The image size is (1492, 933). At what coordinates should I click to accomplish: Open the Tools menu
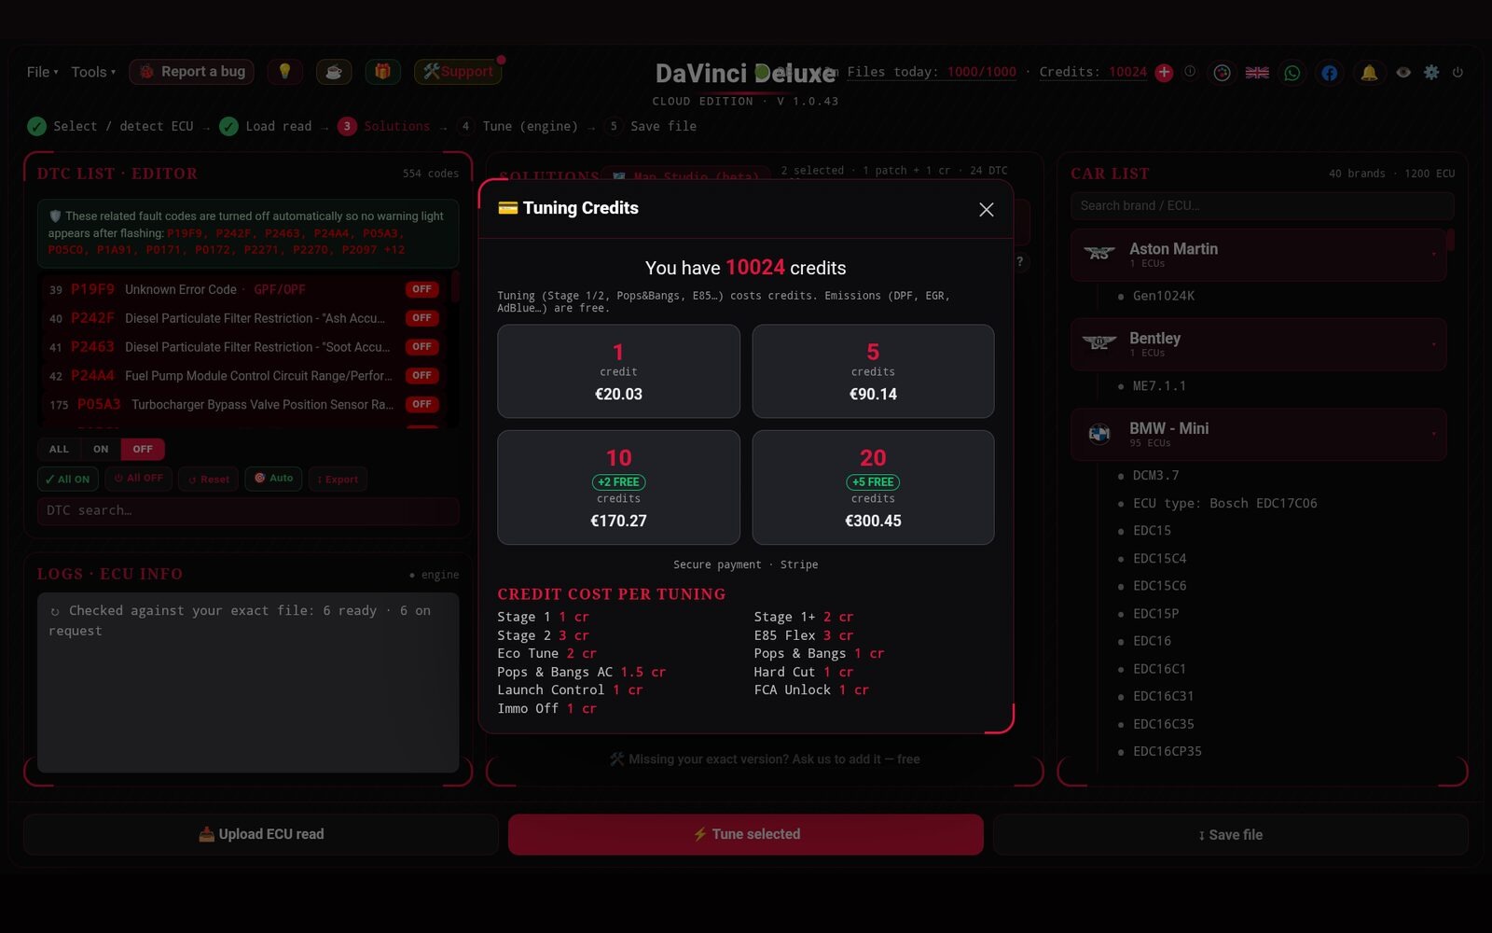point(93,72)
